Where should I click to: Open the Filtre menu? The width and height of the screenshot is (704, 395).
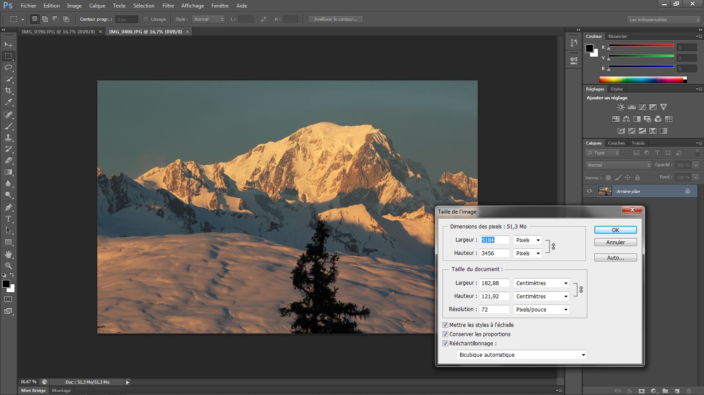pyautogui.click(x=168, y=6)
